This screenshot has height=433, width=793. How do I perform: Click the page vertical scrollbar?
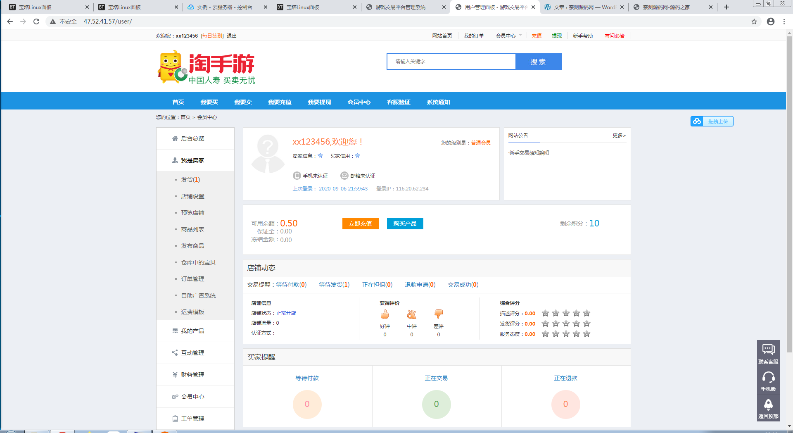789,194
